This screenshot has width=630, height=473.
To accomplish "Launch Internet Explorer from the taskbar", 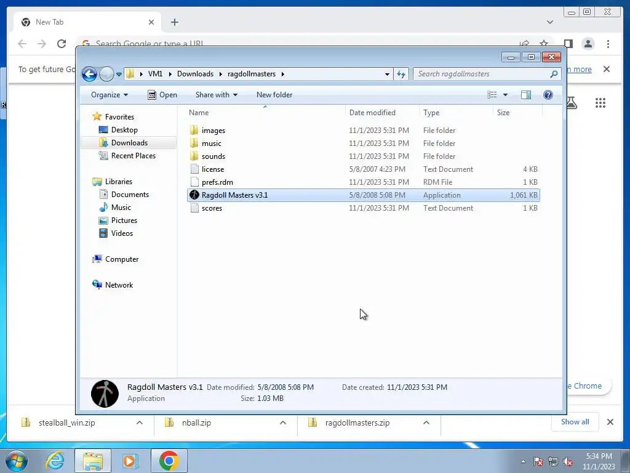I will [55, 461].
